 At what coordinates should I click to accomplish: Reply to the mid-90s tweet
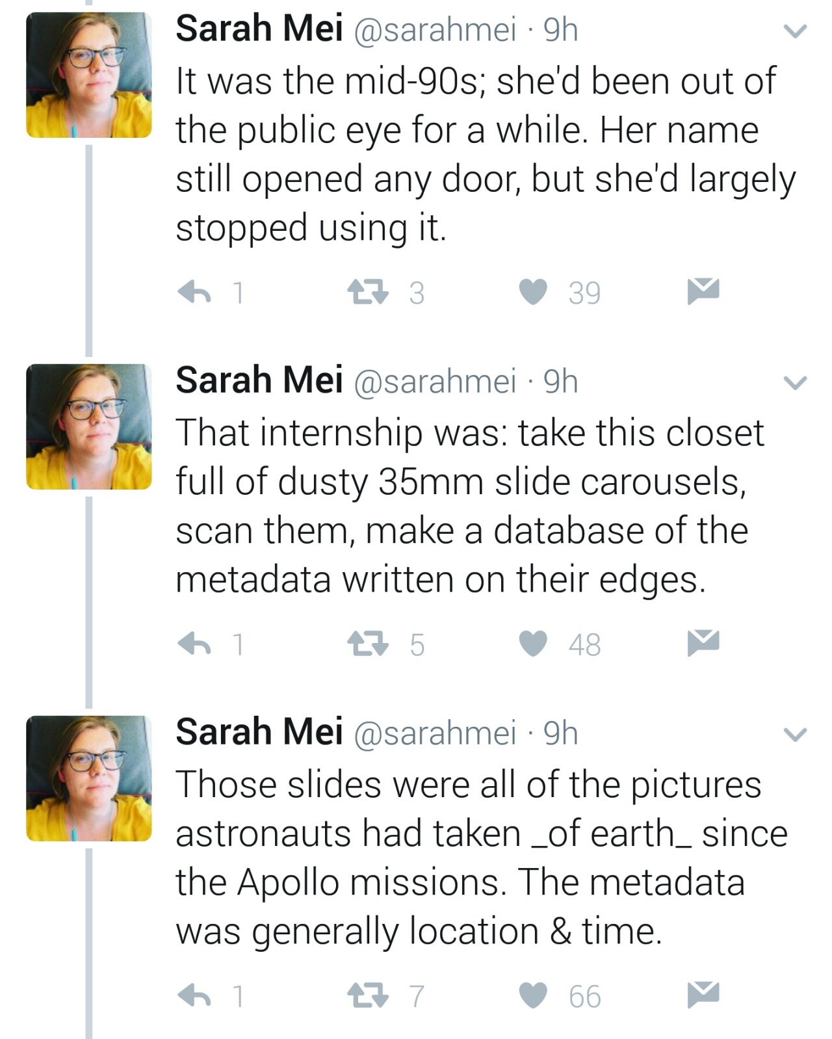[x=194, y=292]
